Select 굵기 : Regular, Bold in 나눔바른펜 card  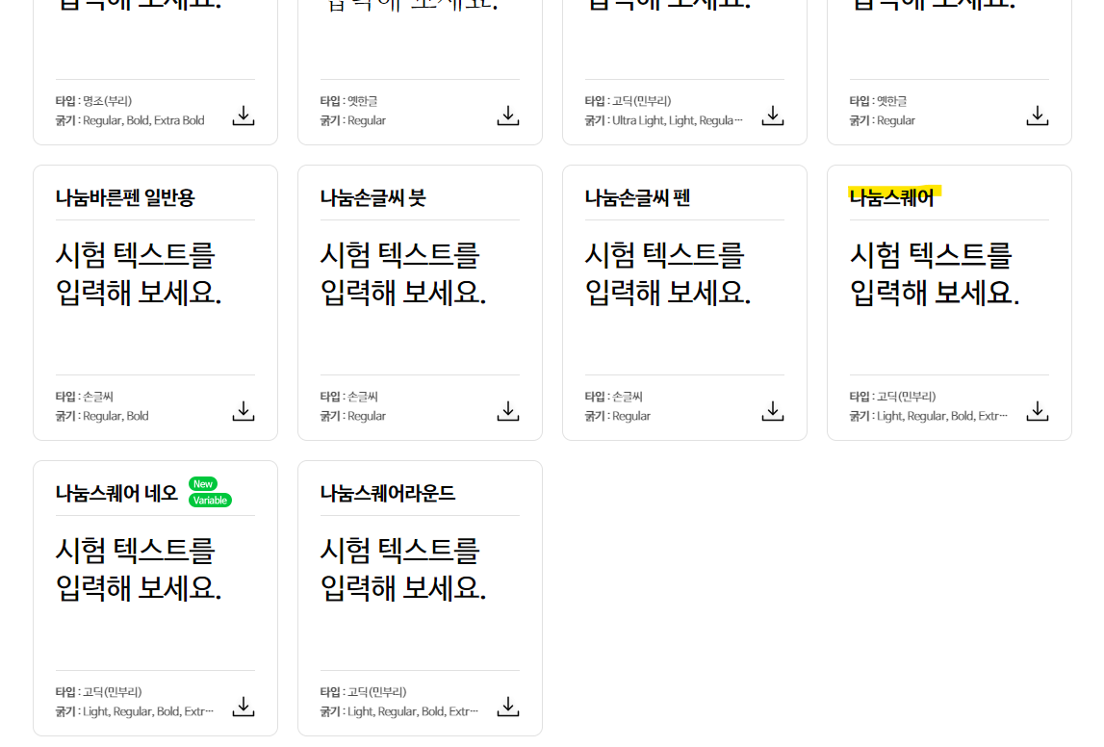[x=102, y=416]
